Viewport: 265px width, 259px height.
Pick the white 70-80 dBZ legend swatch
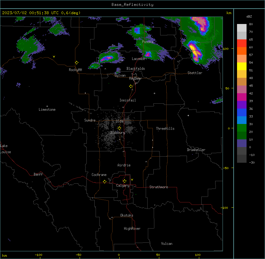point(242,28)
